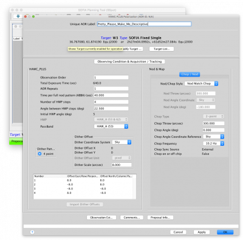Close the HAWC PLUS Polarization dialog with the red button
243x240 pixels.
(x=26, y=16)
